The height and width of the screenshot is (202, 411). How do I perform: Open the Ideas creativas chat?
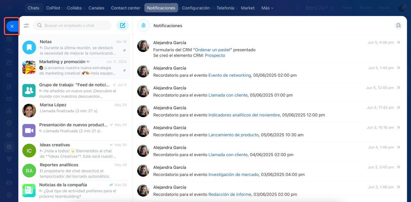(74, 150)
